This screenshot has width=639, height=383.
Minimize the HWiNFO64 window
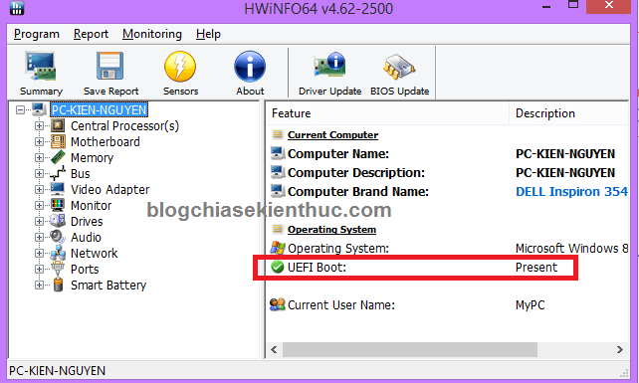pyautogui.click(x=546, y=6)
